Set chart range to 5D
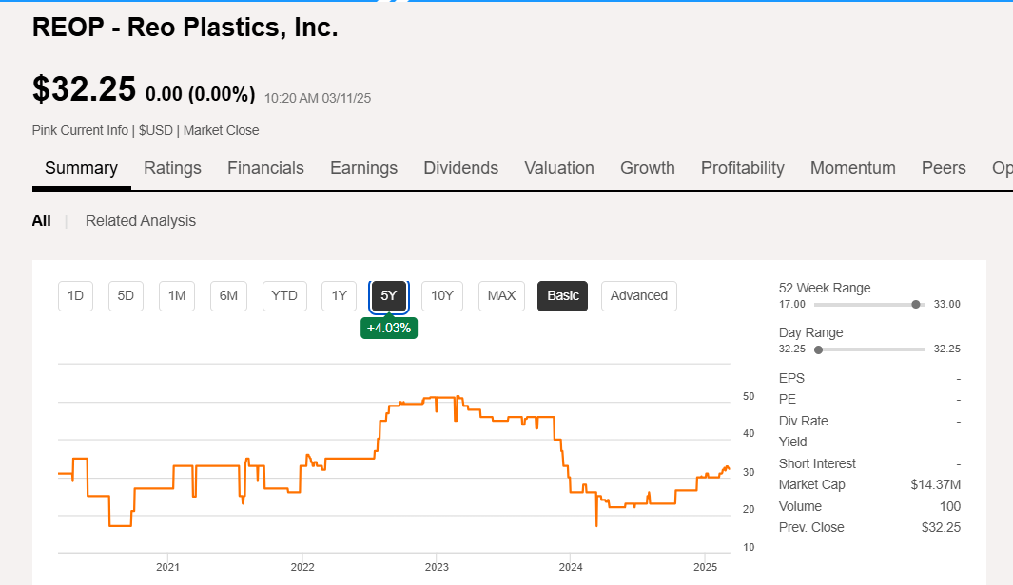Viewport: 1013px width, 585px height. click(x=126, y=296)
